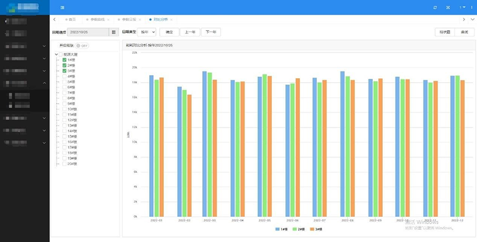
Task: Uncheck the 1#楼 checkbox
Action: tap(65, 60)
